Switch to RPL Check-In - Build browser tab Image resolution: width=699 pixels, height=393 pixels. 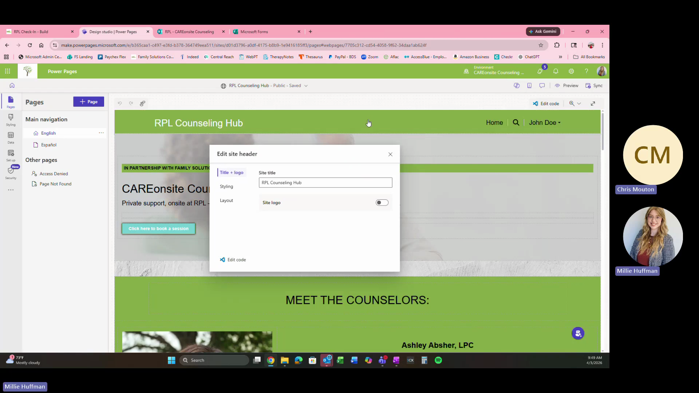(39, 32)
